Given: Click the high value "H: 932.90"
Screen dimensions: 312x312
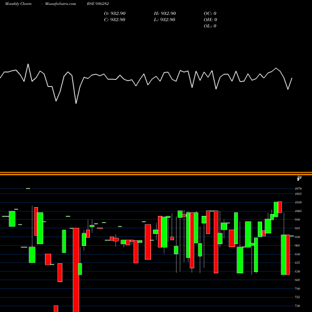Looking at the screenshot, I should (x=165, y=13).
